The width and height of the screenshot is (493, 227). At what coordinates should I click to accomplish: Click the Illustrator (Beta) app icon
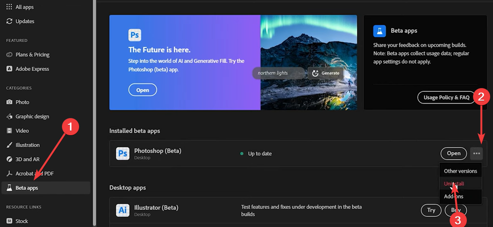(x=122, y=210)
